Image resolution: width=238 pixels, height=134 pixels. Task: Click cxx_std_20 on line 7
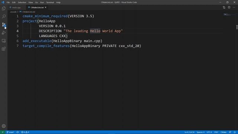[129, 46]
